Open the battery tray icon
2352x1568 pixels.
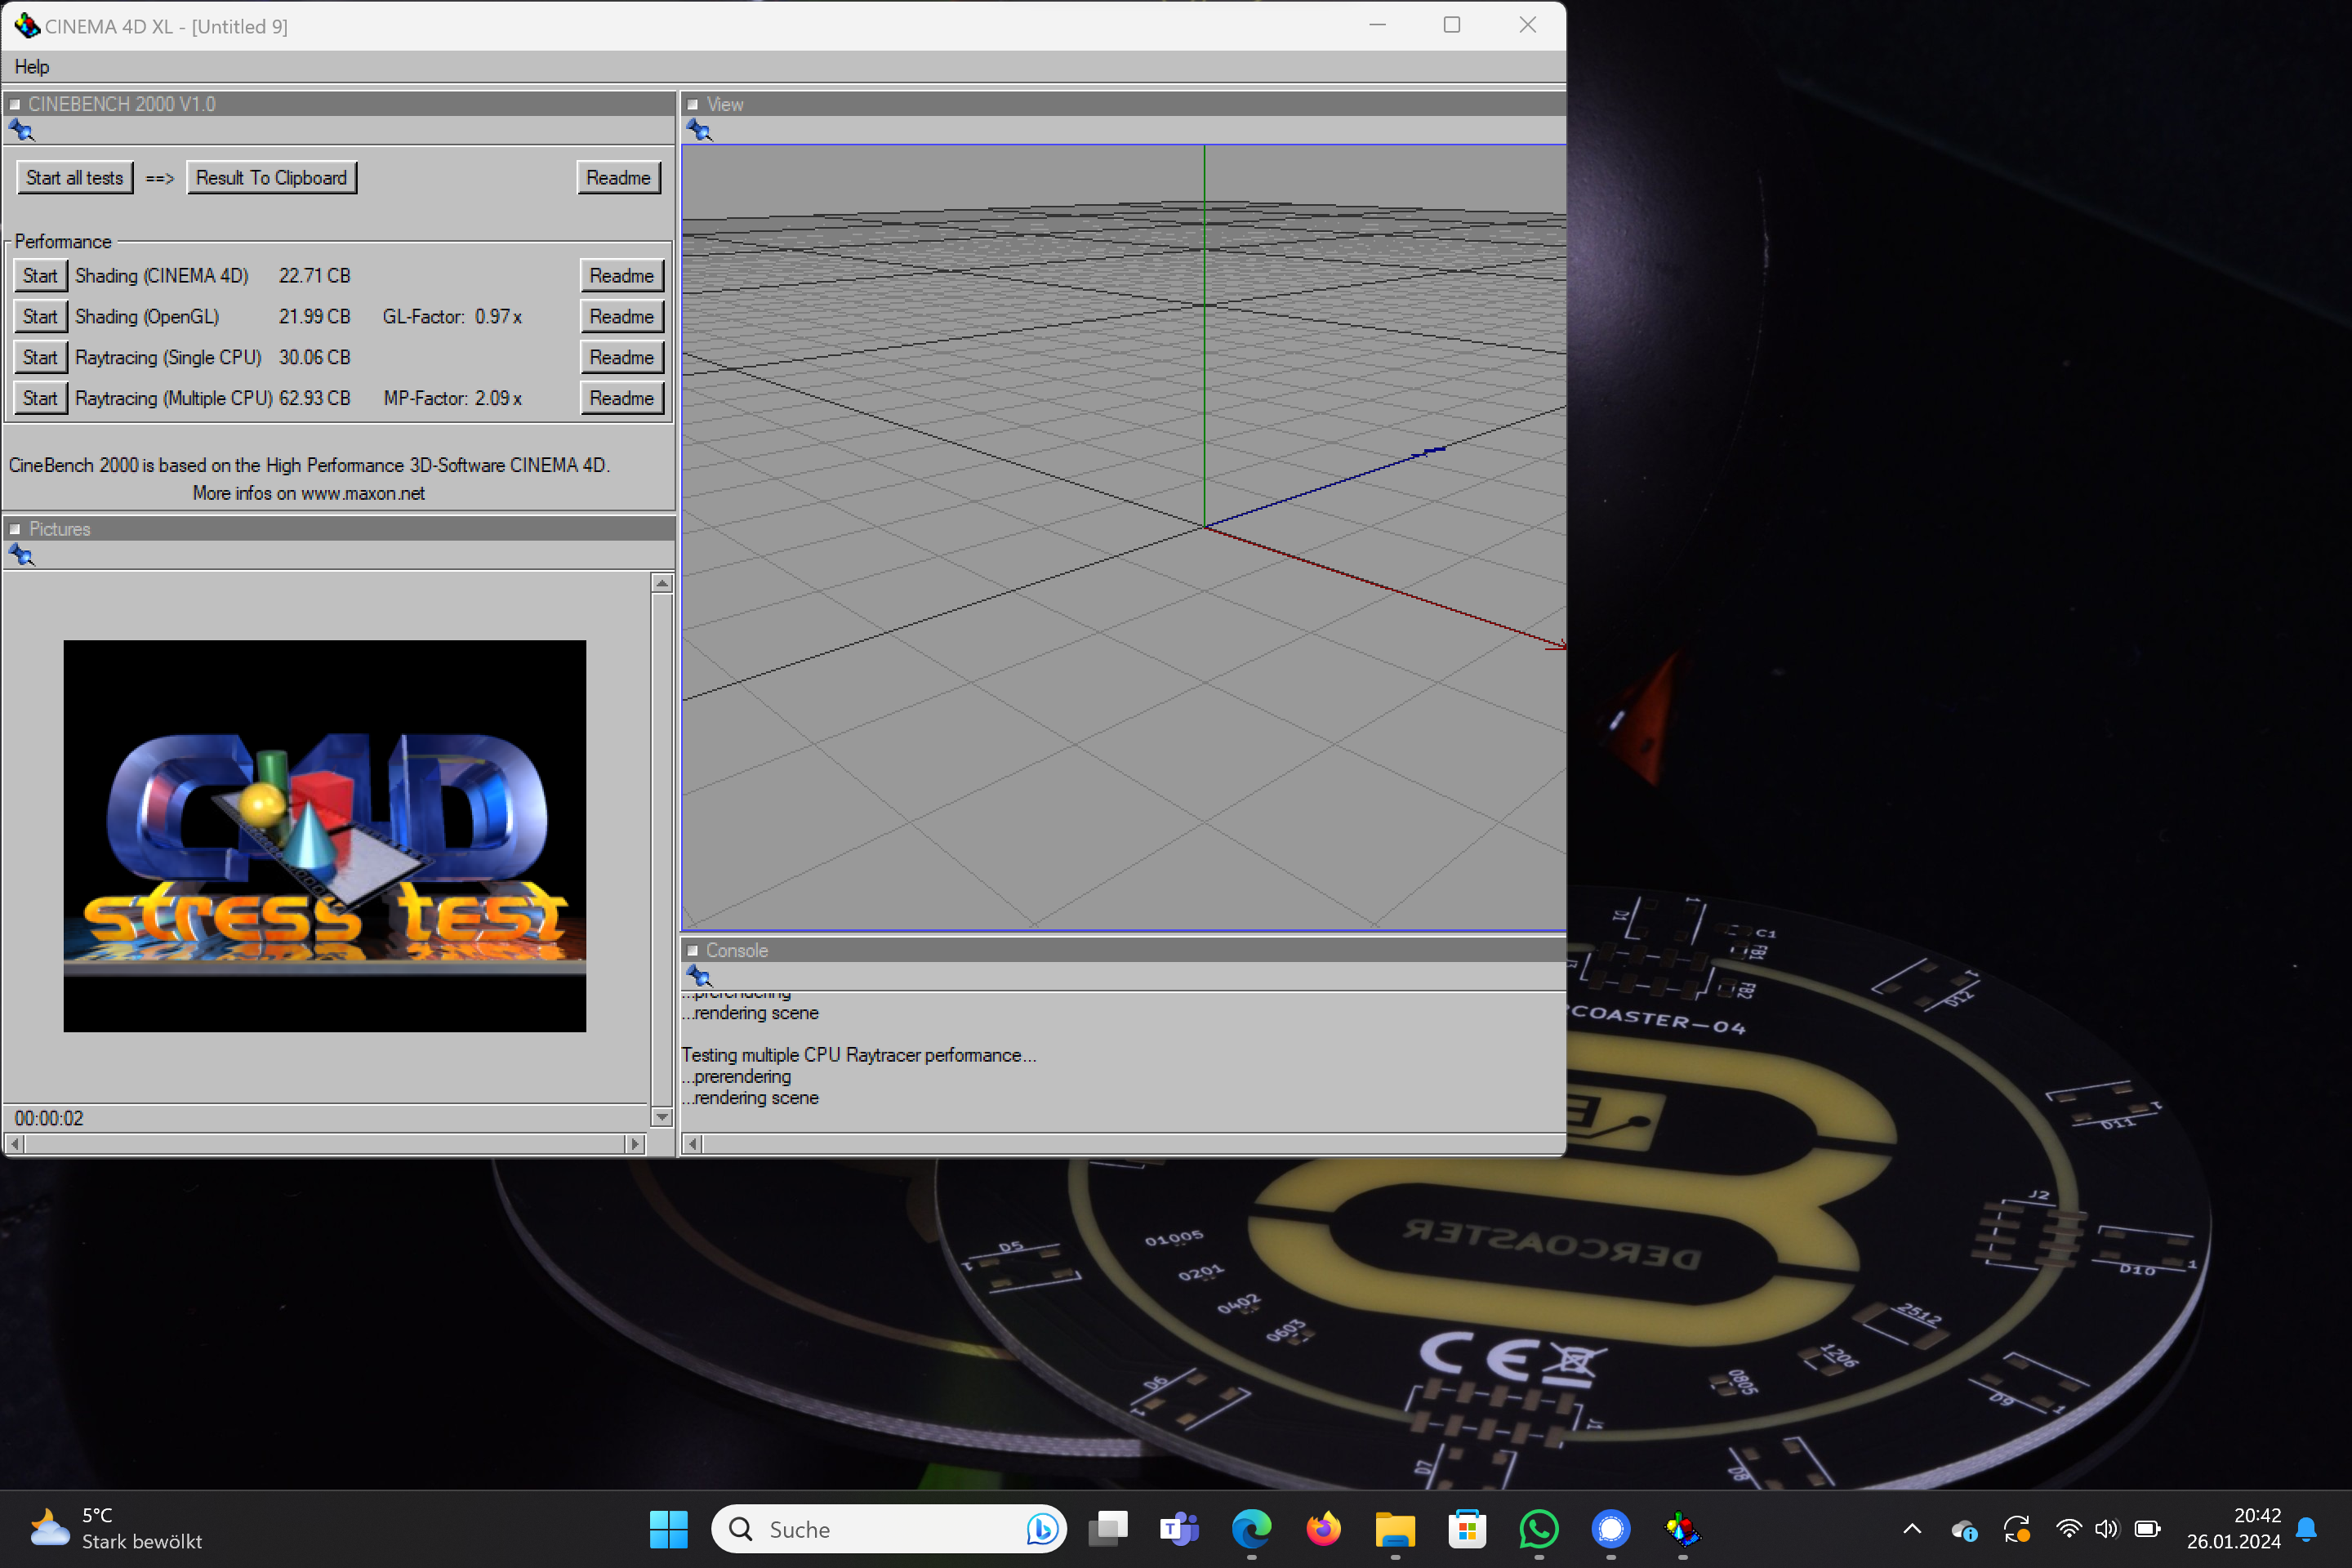click(2147, 1529)
